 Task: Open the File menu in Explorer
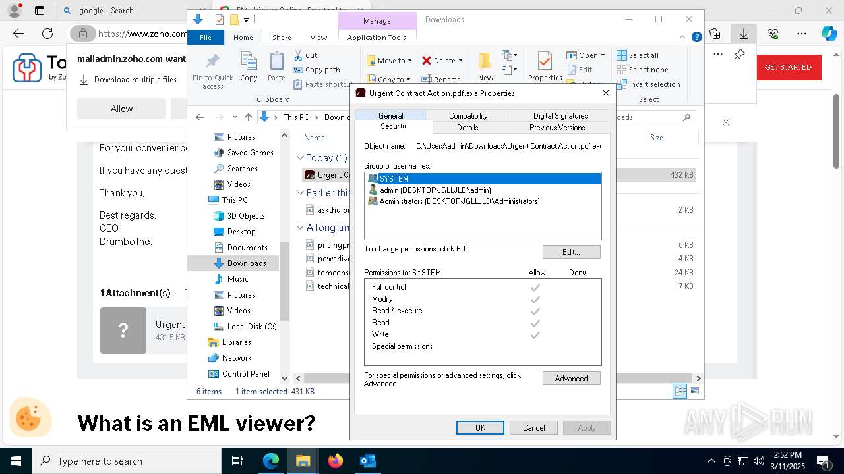(x=206, y=38)
